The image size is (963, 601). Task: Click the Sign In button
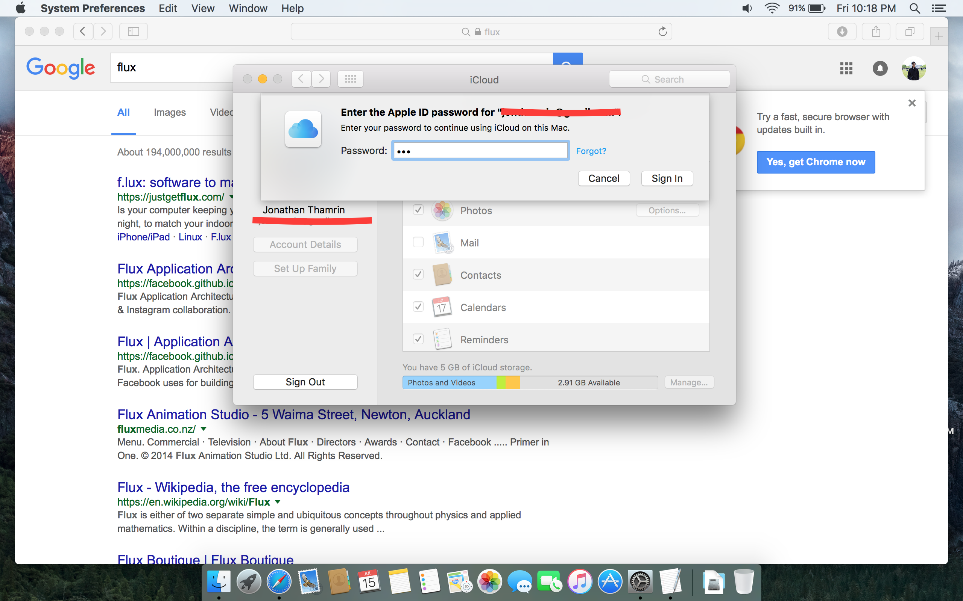(x=667, y=178)
